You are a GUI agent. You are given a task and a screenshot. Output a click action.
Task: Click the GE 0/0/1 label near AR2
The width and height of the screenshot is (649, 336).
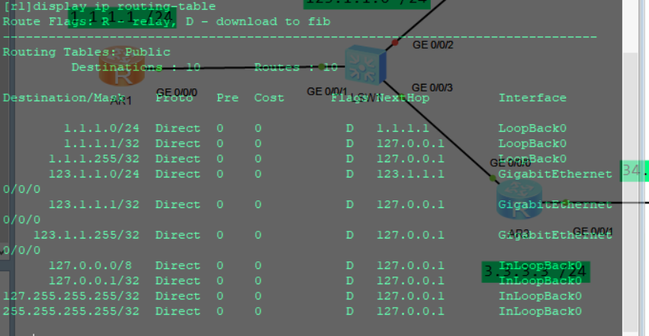click(x=593, y=232)
